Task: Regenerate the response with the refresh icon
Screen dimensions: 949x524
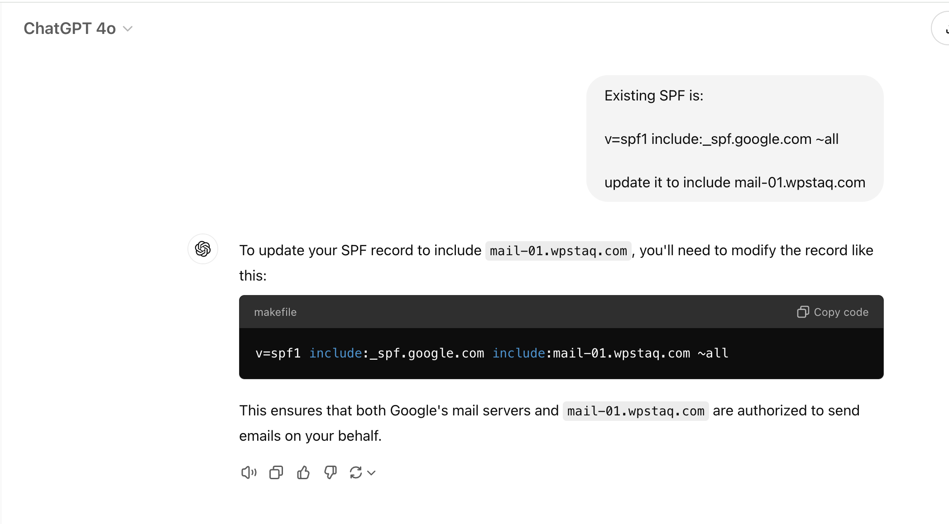Action: pyautogui.click(x=356, y=473)
